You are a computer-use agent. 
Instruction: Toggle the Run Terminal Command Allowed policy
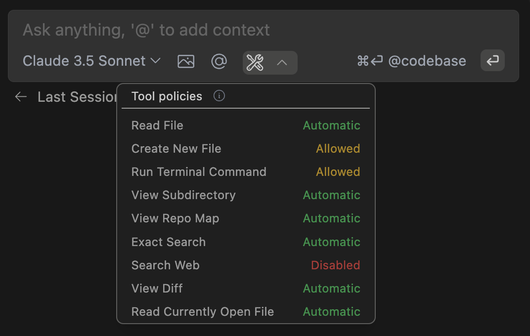[338, 172]
